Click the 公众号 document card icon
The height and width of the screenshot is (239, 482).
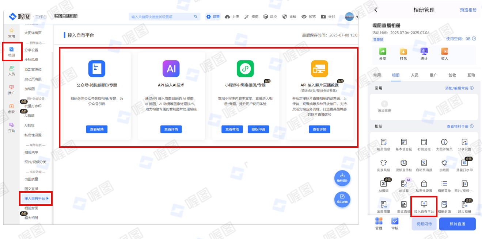tap(97, 69)
